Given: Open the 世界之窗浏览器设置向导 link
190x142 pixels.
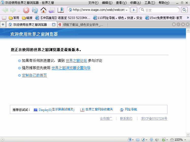Looking at the screenshot, I should (71, 68).
